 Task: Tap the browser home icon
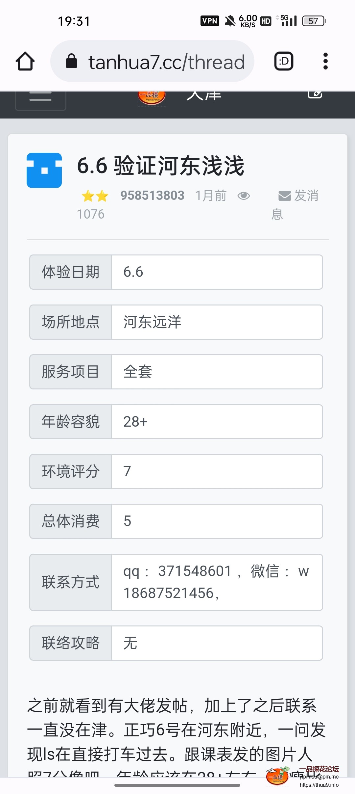click(x=25, y=61)
